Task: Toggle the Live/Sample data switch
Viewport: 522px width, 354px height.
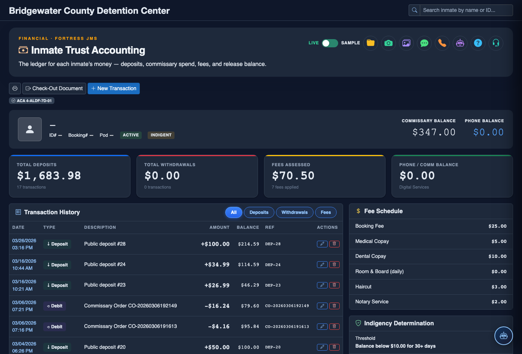Action: (x=330, y=43)
